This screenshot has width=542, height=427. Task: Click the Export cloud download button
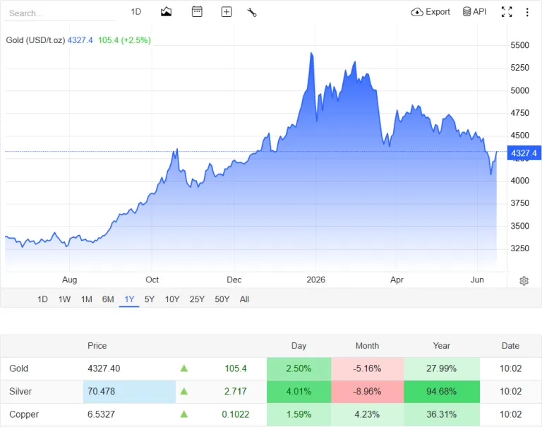click(x=430, y=12)
